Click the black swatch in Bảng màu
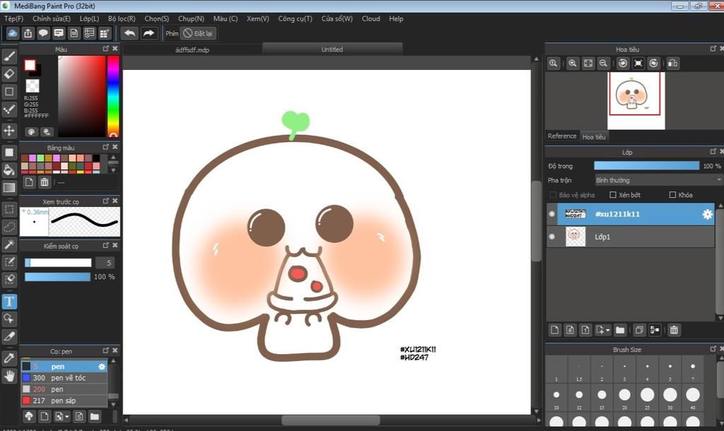Viewport: 724px width, 431px height. point(96,158)
